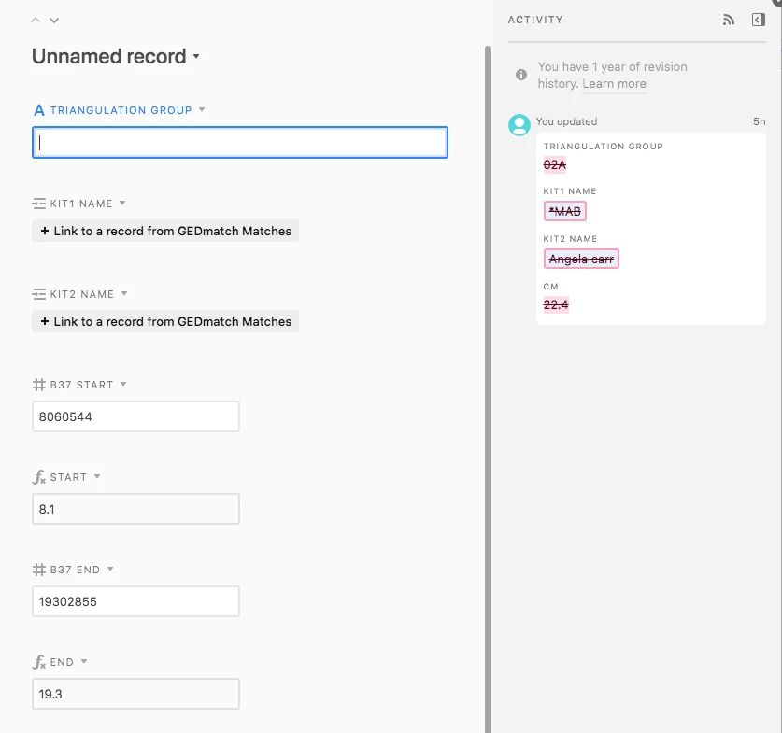Open KIT2 NAME field menu arrow
782x733 pixels.
124,293
